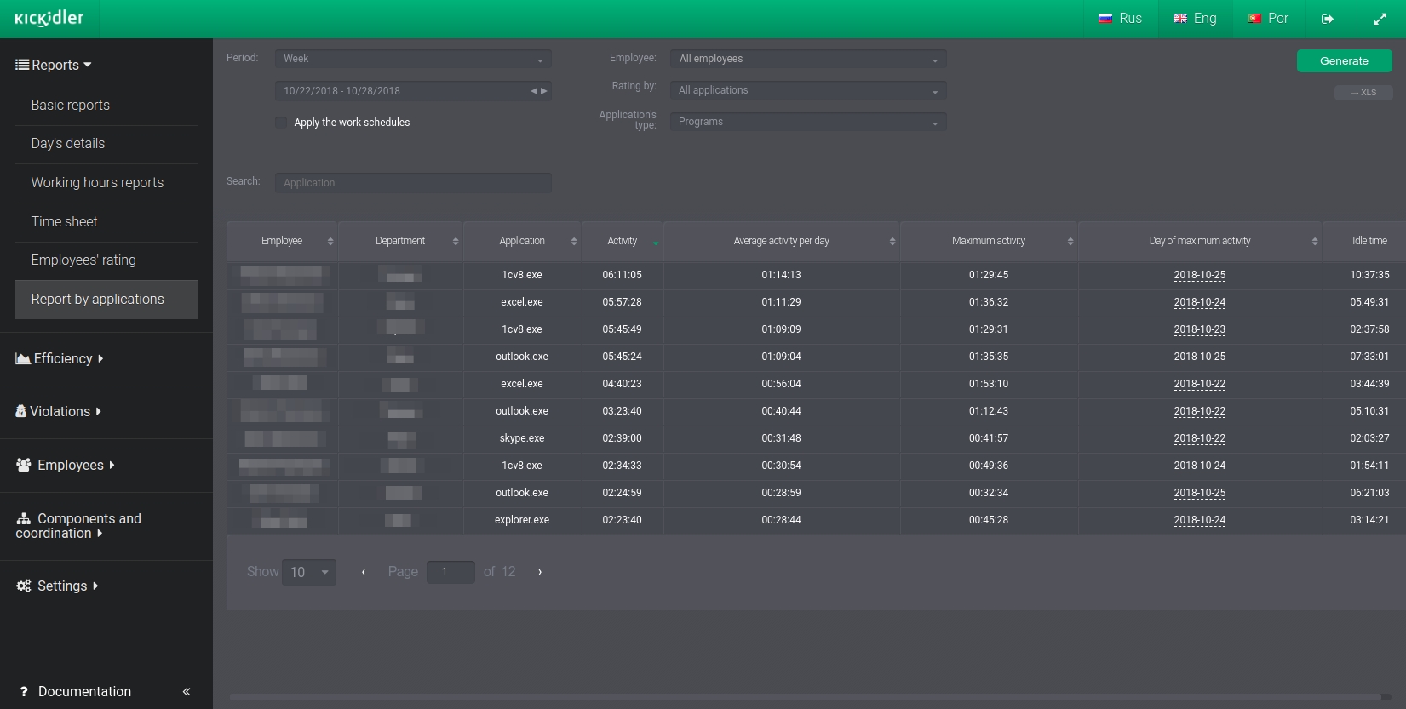
Task: Open Working hours reports menu item
Action: (97, 182)
